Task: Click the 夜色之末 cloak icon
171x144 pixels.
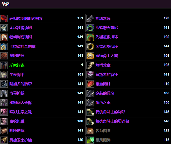Action: click(90, 103)
